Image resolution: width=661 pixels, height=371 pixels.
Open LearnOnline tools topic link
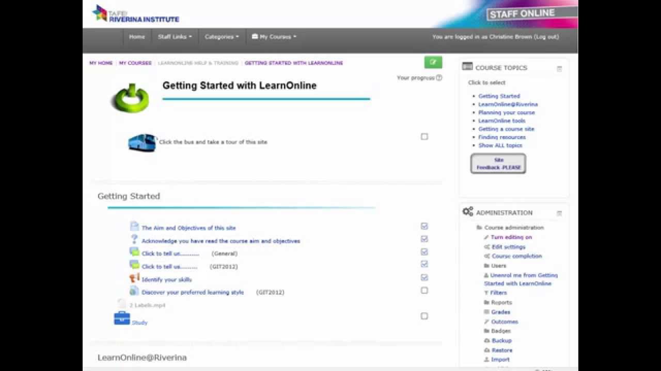click(501, 121)
